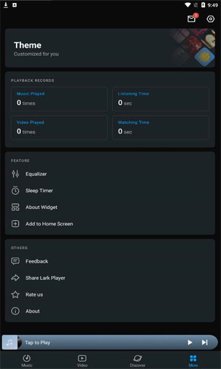Skip to the next track
This screenshot has height=369, width=221.
204,343
